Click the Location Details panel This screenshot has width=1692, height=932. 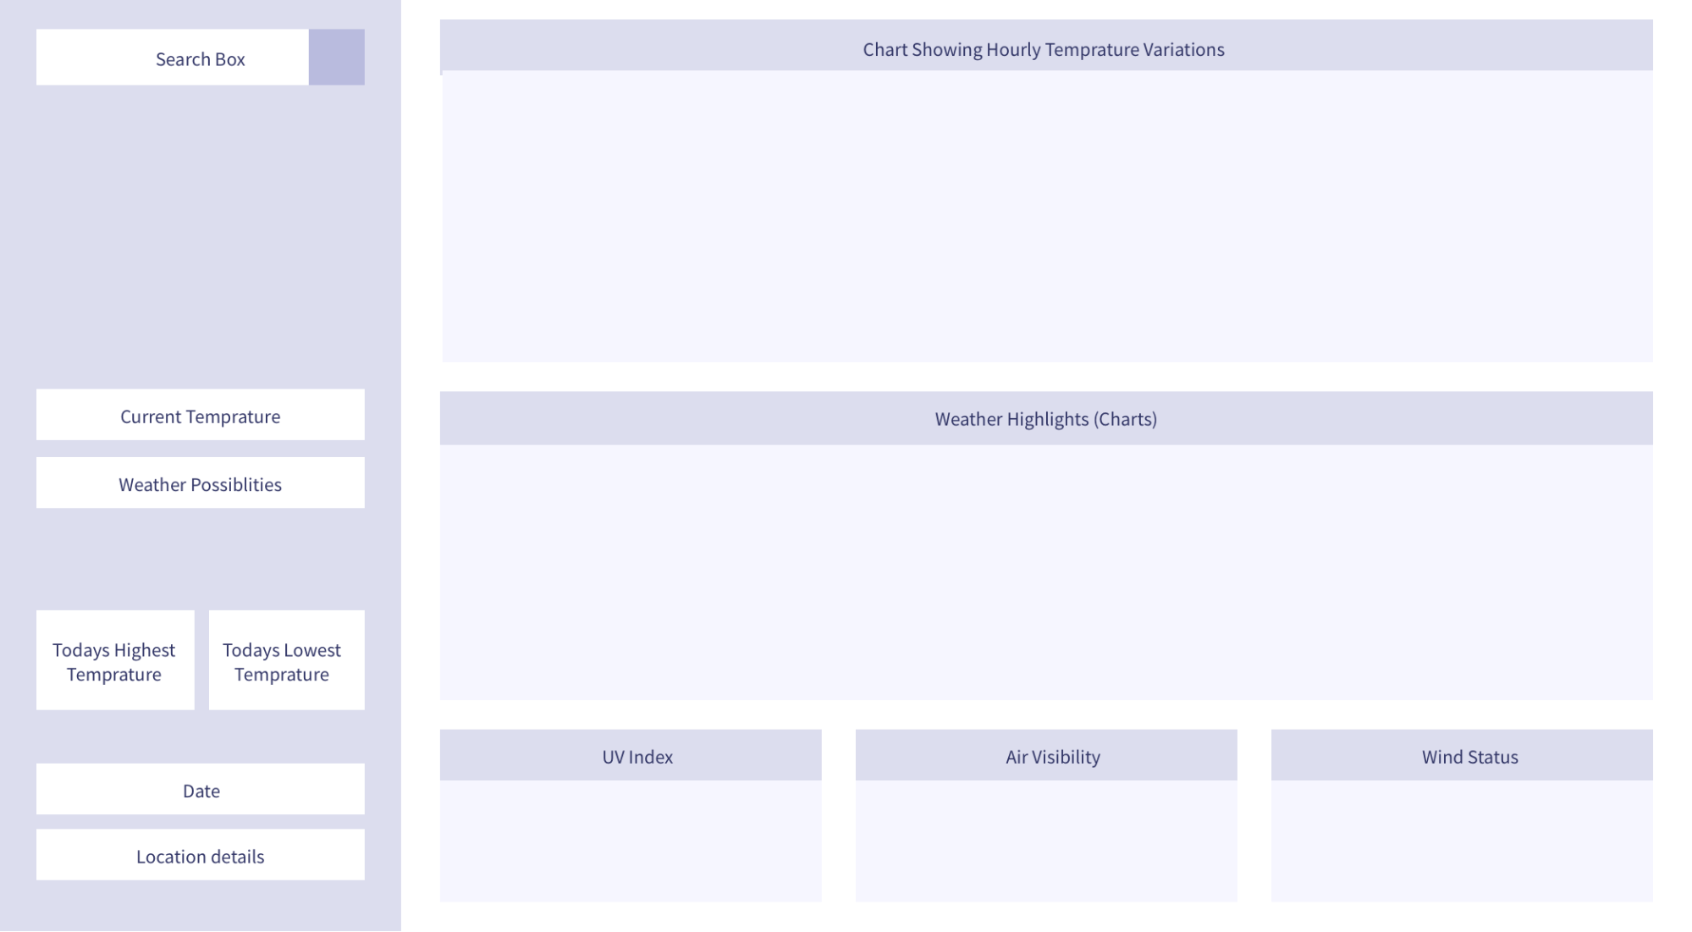(201, 855)
